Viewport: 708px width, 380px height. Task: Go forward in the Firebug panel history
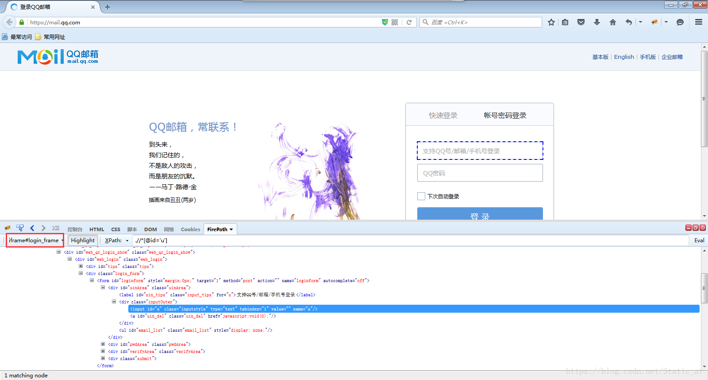[43, 228]
